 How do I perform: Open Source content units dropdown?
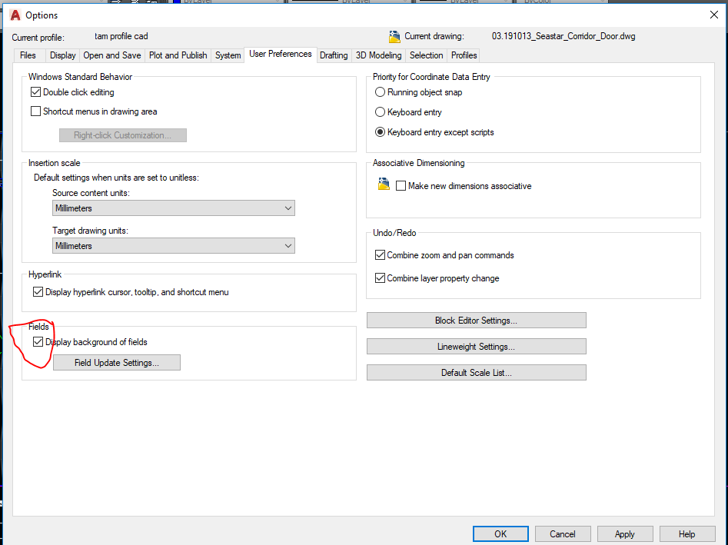click(174, 208)
